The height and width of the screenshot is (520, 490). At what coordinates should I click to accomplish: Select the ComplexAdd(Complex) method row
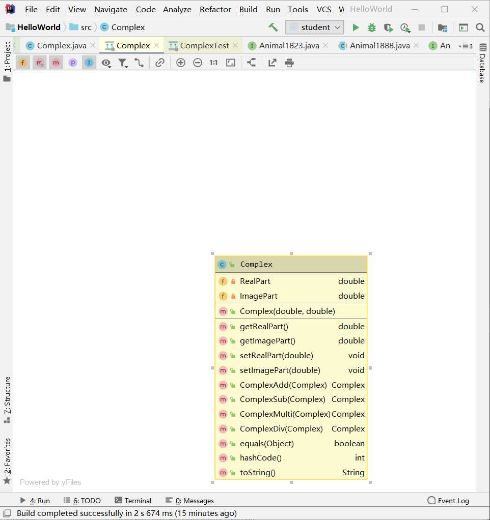click(291, 385)
